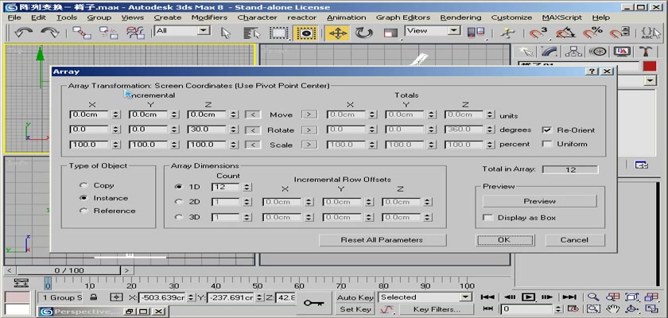Open Select by Name tool
Image resolution: width=668 pixels, height=318 pixels.
[252, 33]
